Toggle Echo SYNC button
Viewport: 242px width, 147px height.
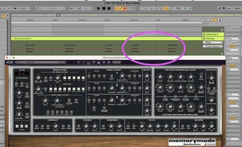[x=134, y=126]
